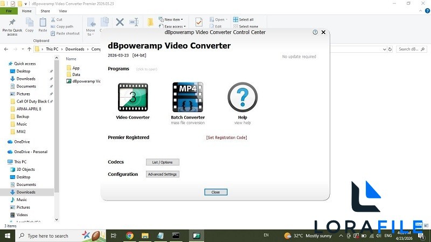Open Google Chrome from the taskbar
431x242 pixels.
pos(129,236)
